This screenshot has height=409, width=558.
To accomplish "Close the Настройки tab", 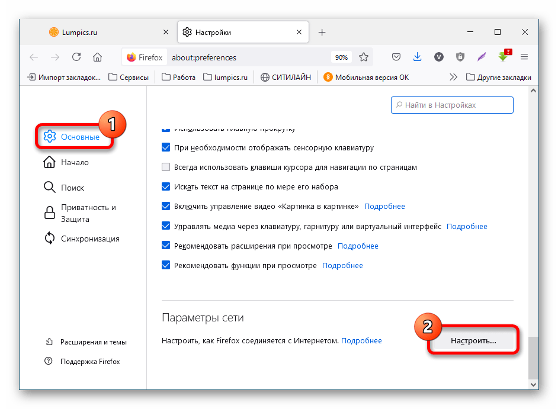I will tap(299, 32).
